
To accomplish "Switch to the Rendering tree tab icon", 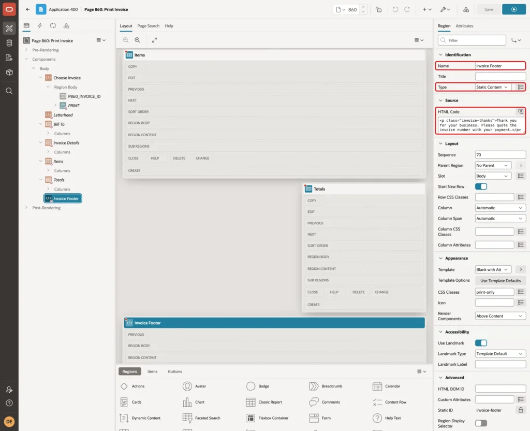I will point(26,26).
